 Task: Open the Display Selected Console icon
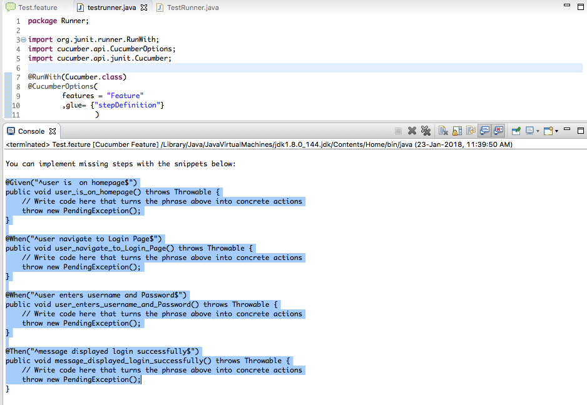pos(528,131)
